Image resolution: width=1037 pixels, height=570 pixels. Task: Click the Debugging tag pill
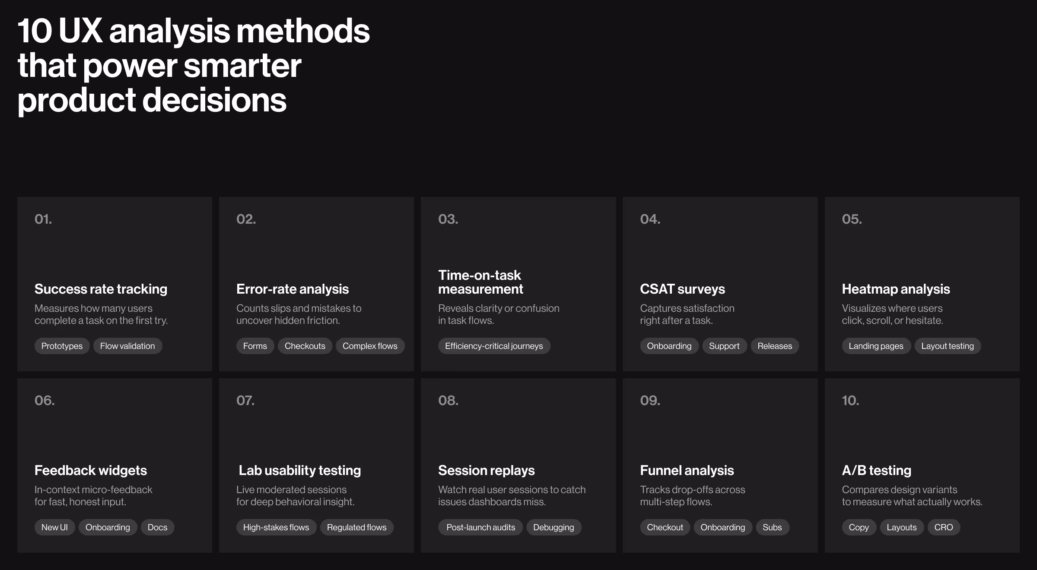click(553, 527)
